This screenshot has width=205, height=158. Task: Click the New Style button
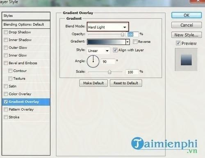187,35
